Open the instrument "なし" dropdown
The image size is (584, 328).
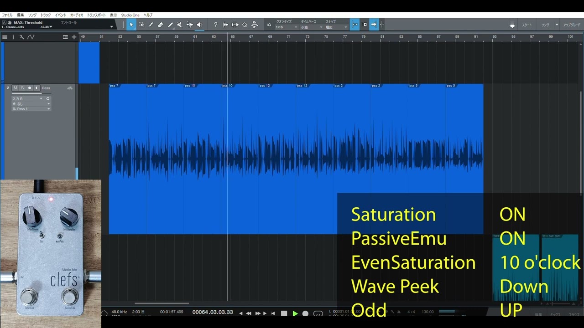coord(31,104)
